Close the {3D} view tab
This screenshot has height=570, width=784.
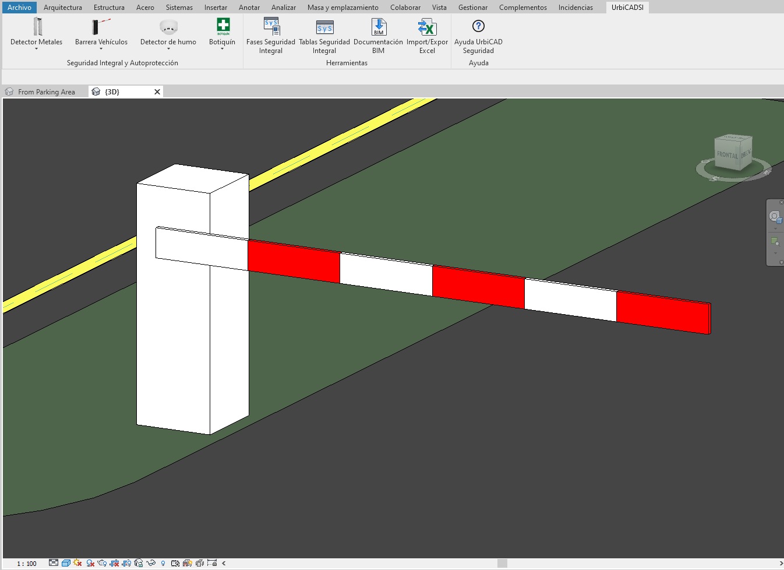tap(157, 92)
